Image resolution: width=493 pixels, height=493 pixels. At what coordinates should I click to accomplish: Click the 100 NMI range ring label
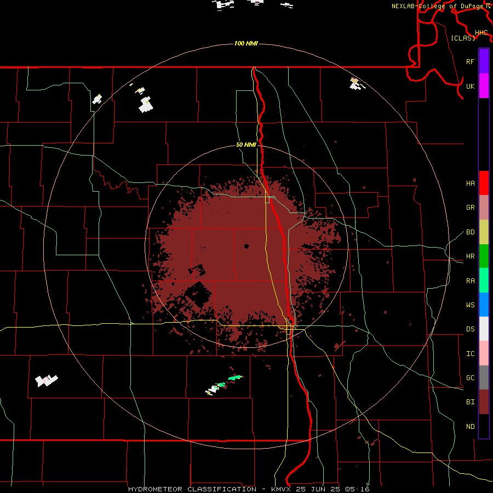tap(246, 43)
